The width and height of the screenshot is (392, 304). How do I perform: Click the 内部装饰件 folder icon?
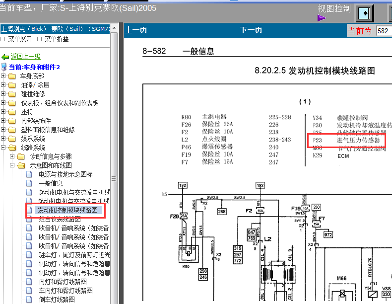click(x=12, y=121)
